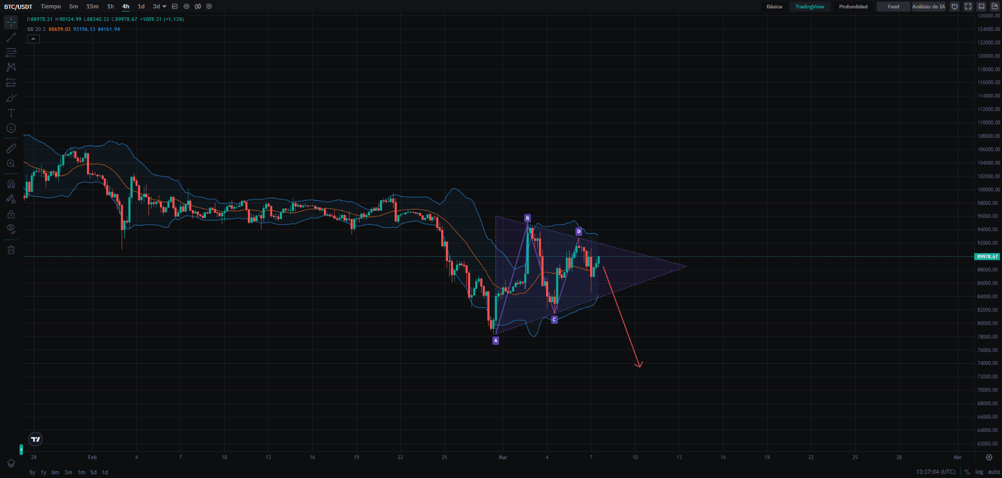
Task: Select the 4h interval
Action: coord(126,6)
